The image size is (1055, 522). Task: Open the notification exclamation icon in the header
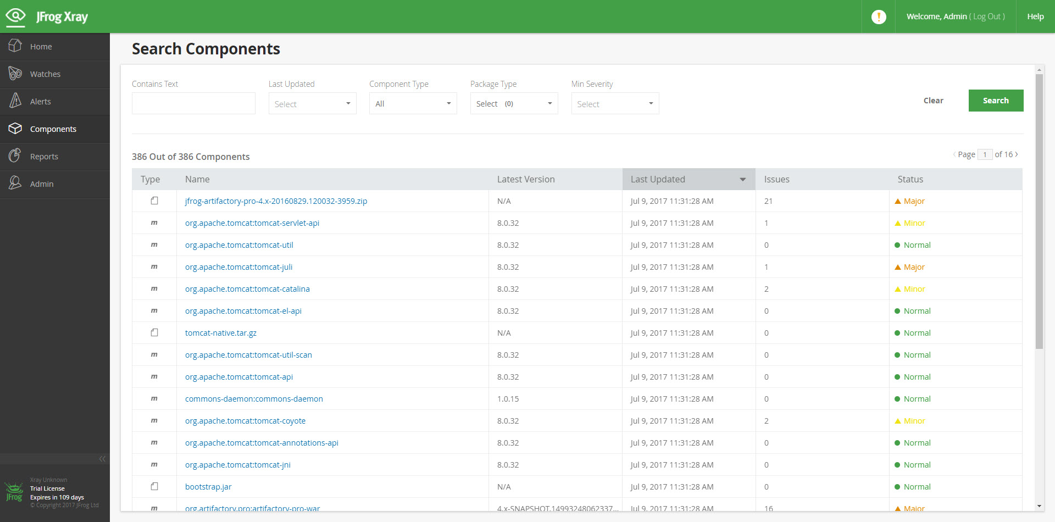(x=879, y=16)
